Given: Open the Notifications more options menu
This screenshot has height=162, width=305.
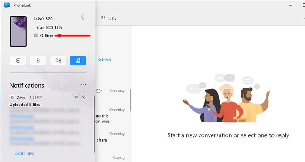Looking at the screenshot, I should (84, 85).
